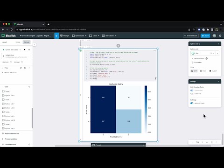Toggle the Auto-run cells setting

pyautogui.click(x=192, y=103)
